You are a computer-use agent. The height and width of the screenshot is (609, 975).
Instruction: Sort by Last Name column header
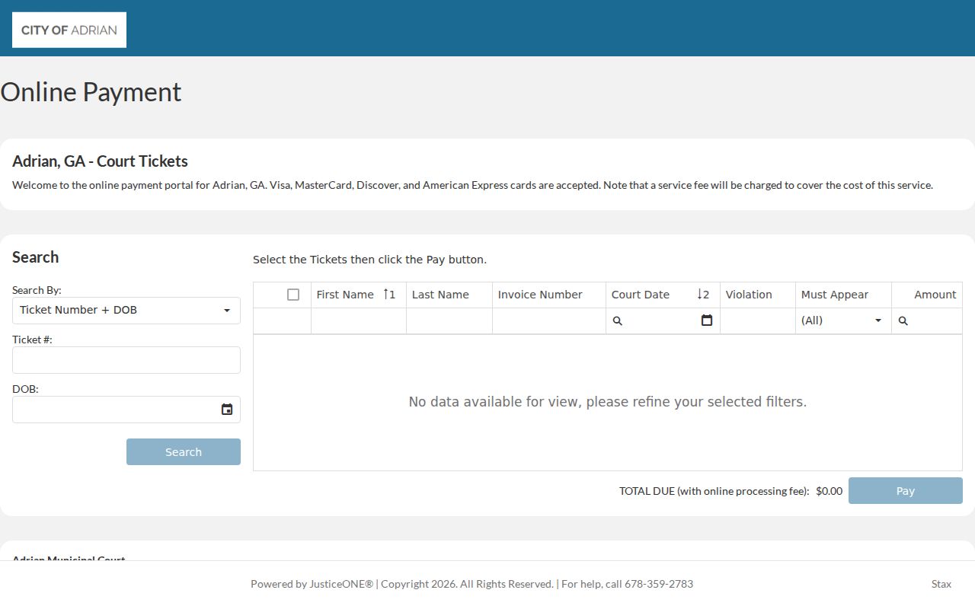(x=449, y=295)
